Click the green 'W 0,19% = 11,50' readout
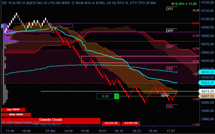The image size is (215, 134). 184,4
